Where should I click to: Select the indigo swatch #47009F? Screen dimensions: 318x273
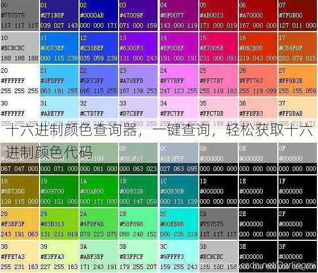click(x=138, y=15)
